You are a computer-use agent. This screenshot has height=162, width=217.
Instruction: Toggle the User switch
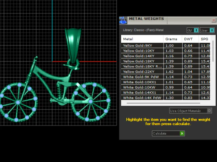(207, 31)
